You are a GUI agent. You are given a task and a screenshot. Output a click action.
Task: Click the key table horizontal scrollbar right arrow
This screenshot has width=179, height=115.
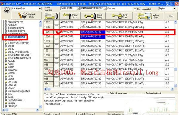point(172,89)
